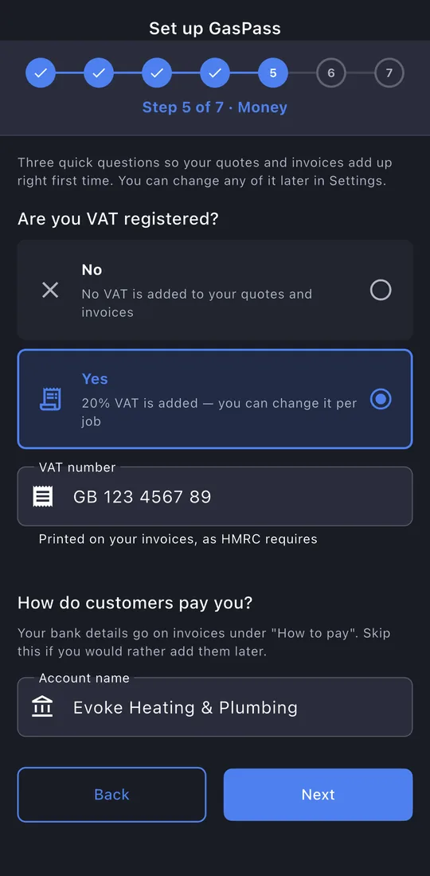Select the No radio button

click(x=381, y=290)
